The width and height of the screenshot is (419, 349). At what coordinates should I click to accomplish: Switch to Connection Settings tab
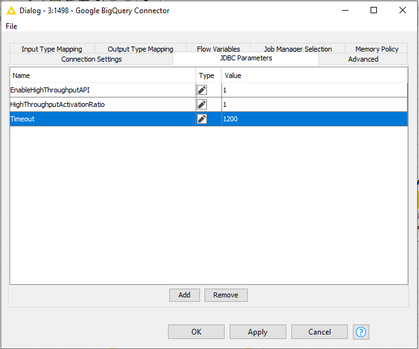(91, 59)
